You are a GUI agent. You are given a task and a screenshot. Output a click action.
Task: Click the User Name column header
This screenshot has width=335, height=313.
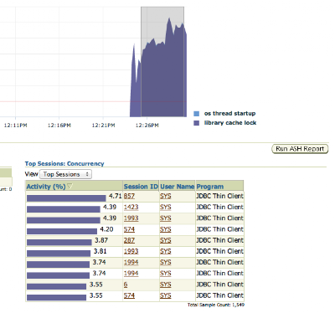pos(177,187)
